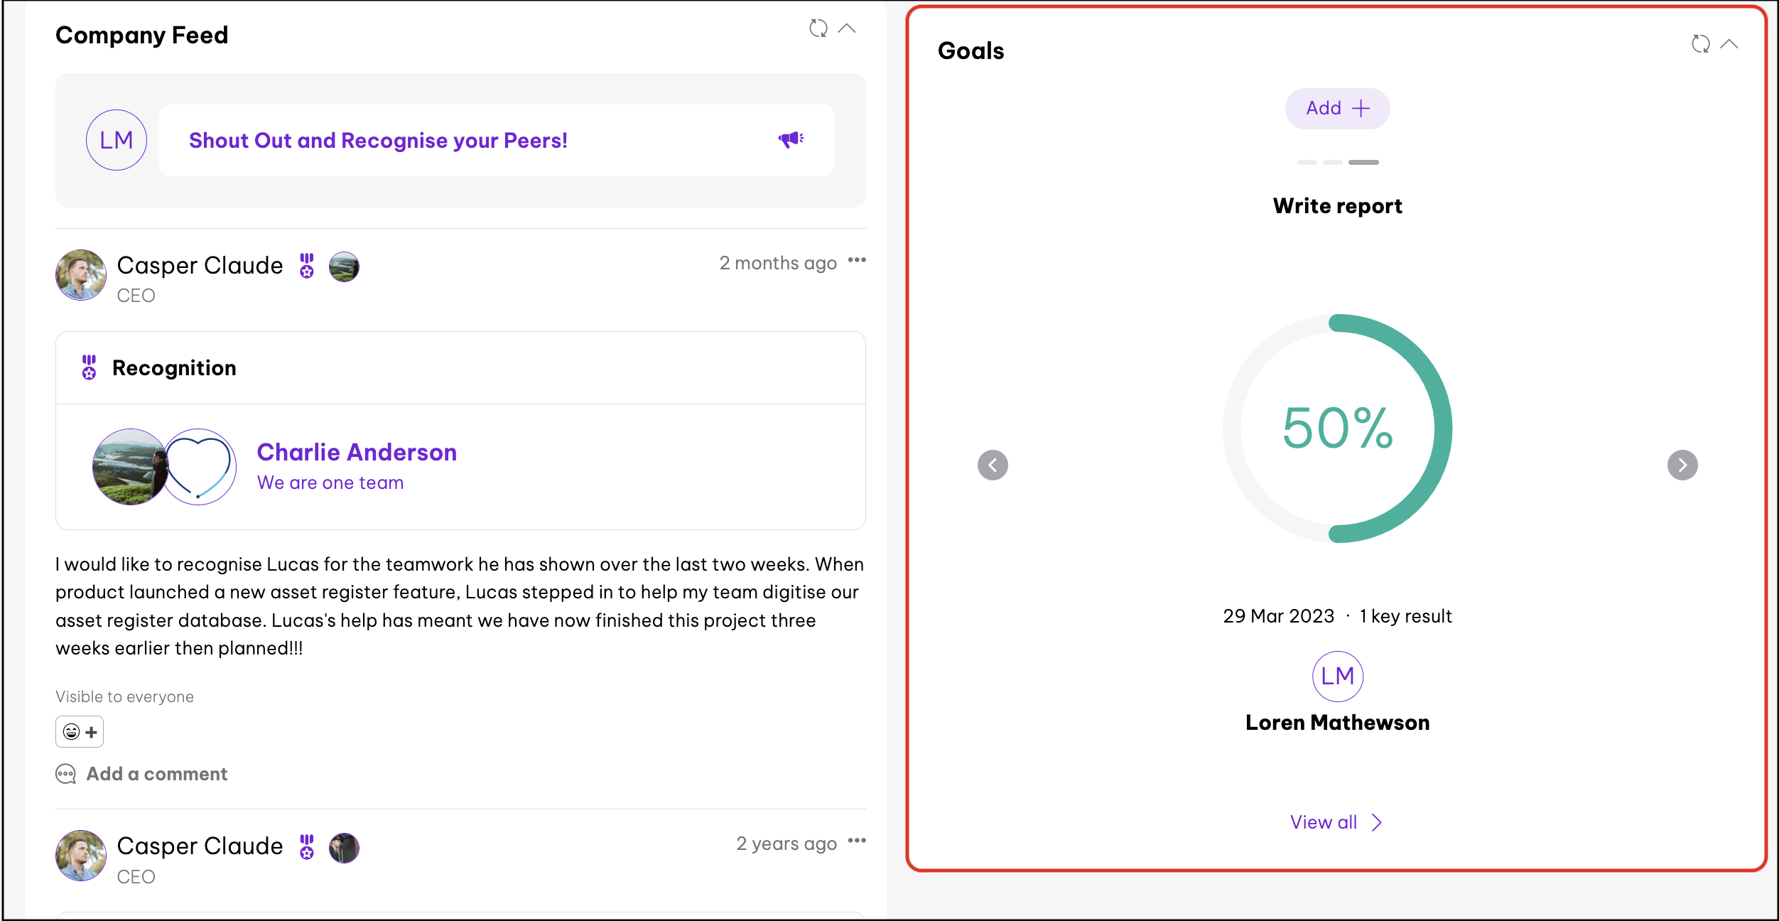The width and height of the screenshot is (1779, 921).
Task: Go to next goal with right arrow
Action: tap(1682, 465)
